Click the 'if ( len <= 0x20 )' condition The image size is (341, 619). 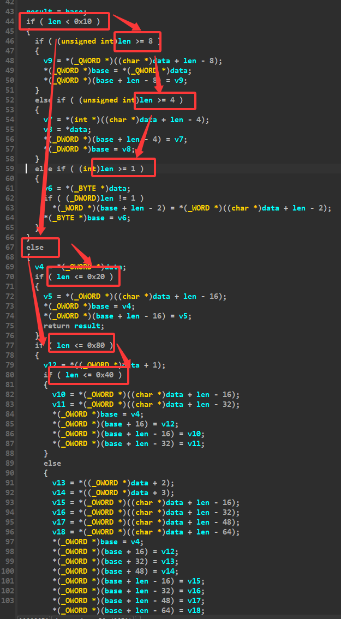click(x=74, y=277)
